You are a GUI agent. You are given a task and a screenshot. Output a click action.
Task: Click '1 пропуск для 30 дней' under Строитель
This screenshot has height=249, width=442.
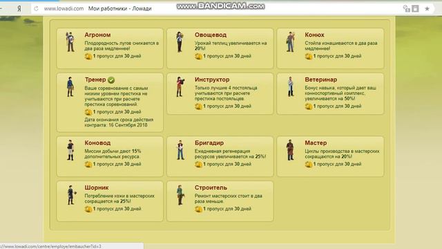[227, 209]
